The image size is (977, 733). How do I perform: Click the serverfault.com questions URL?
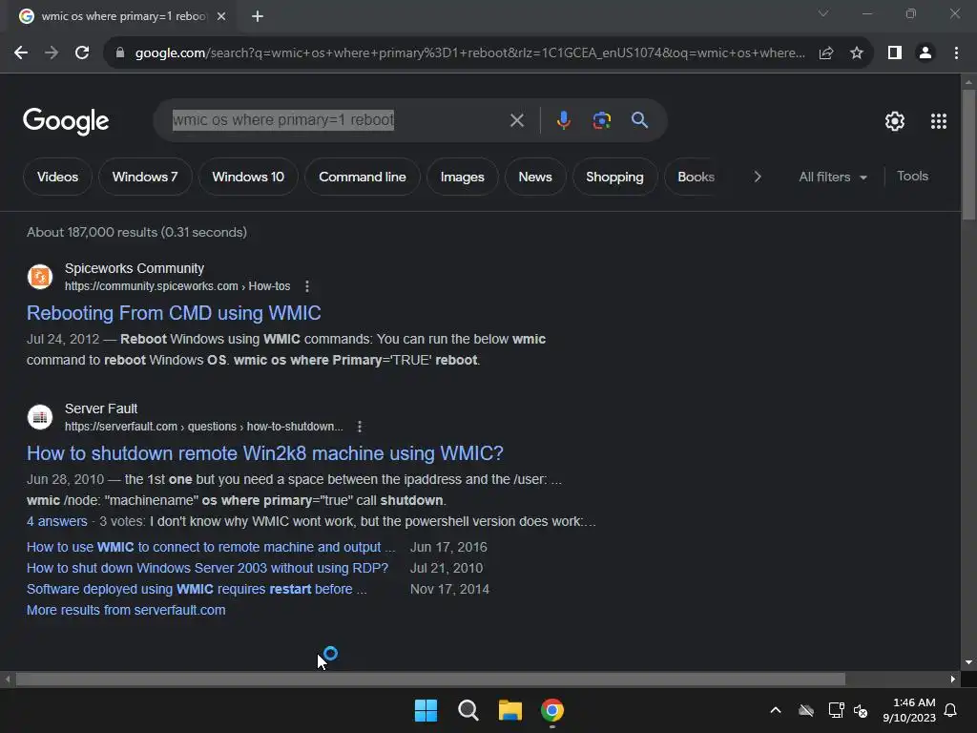[204, 427]
